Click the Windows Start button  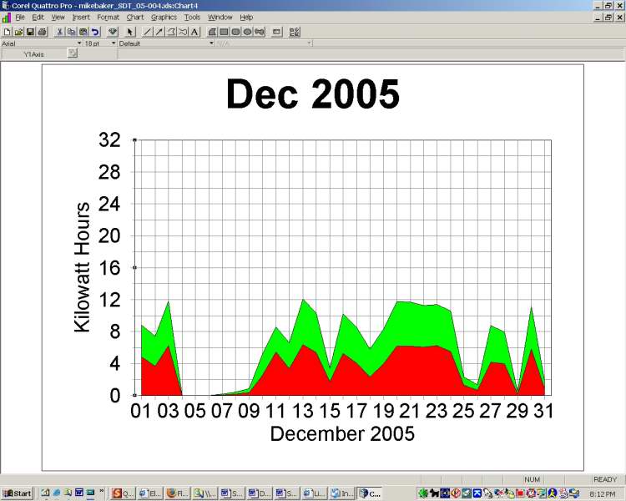pos(17,493)
